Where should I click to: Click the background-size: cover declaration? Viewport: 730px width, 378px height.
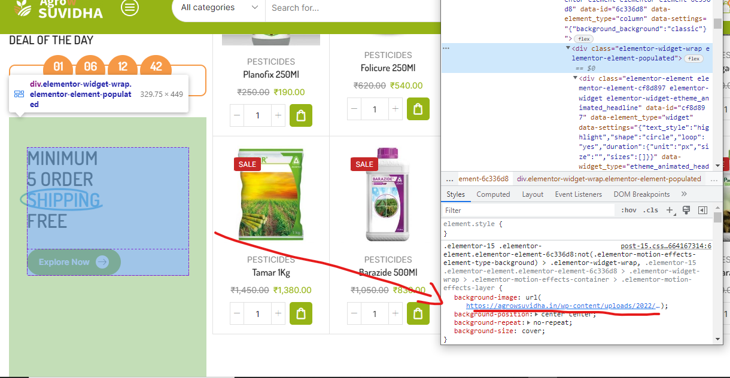[x=499, y=331]
